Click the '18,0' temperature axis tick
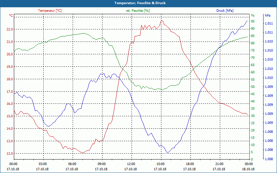277x173 pixels. (10, 79)
